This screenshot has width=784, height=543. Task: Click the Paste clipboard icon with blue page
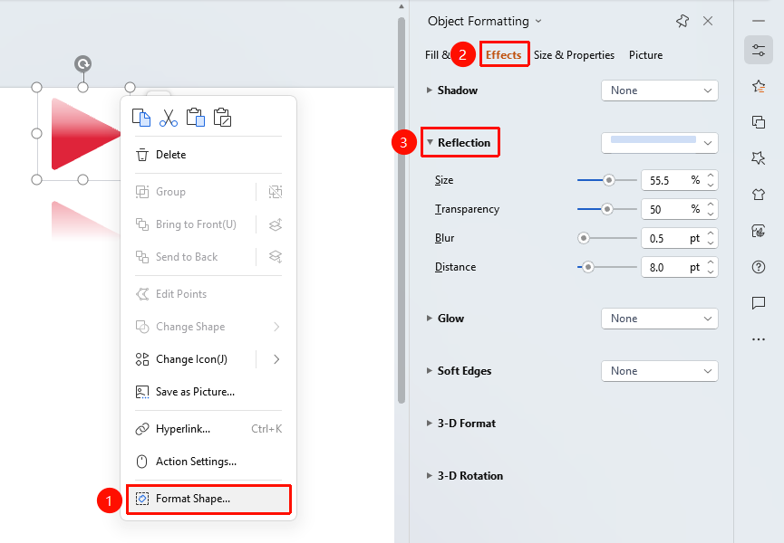pos(196,118)
